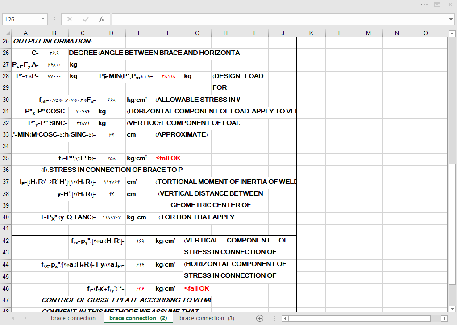The height and width of the screenshot is (325, 457).
Task: Click inside the formula bar input
Action: 280,19
